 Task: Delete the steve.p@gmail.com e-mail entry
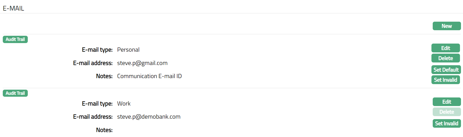[x=446, y=58]
